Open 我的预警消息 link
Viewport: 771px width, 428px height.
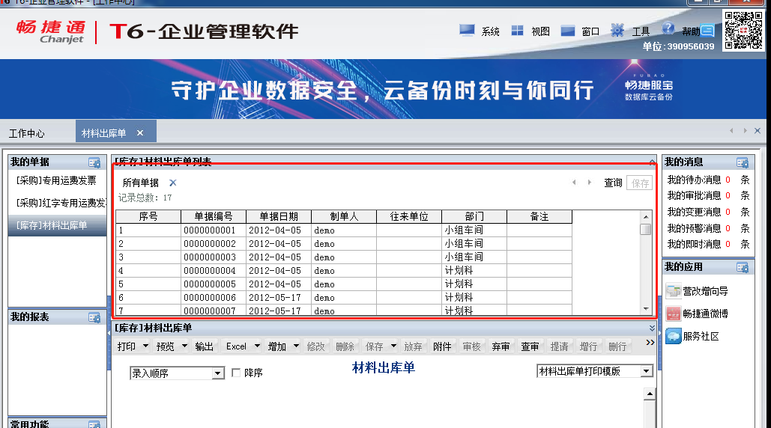click(694, 228)
